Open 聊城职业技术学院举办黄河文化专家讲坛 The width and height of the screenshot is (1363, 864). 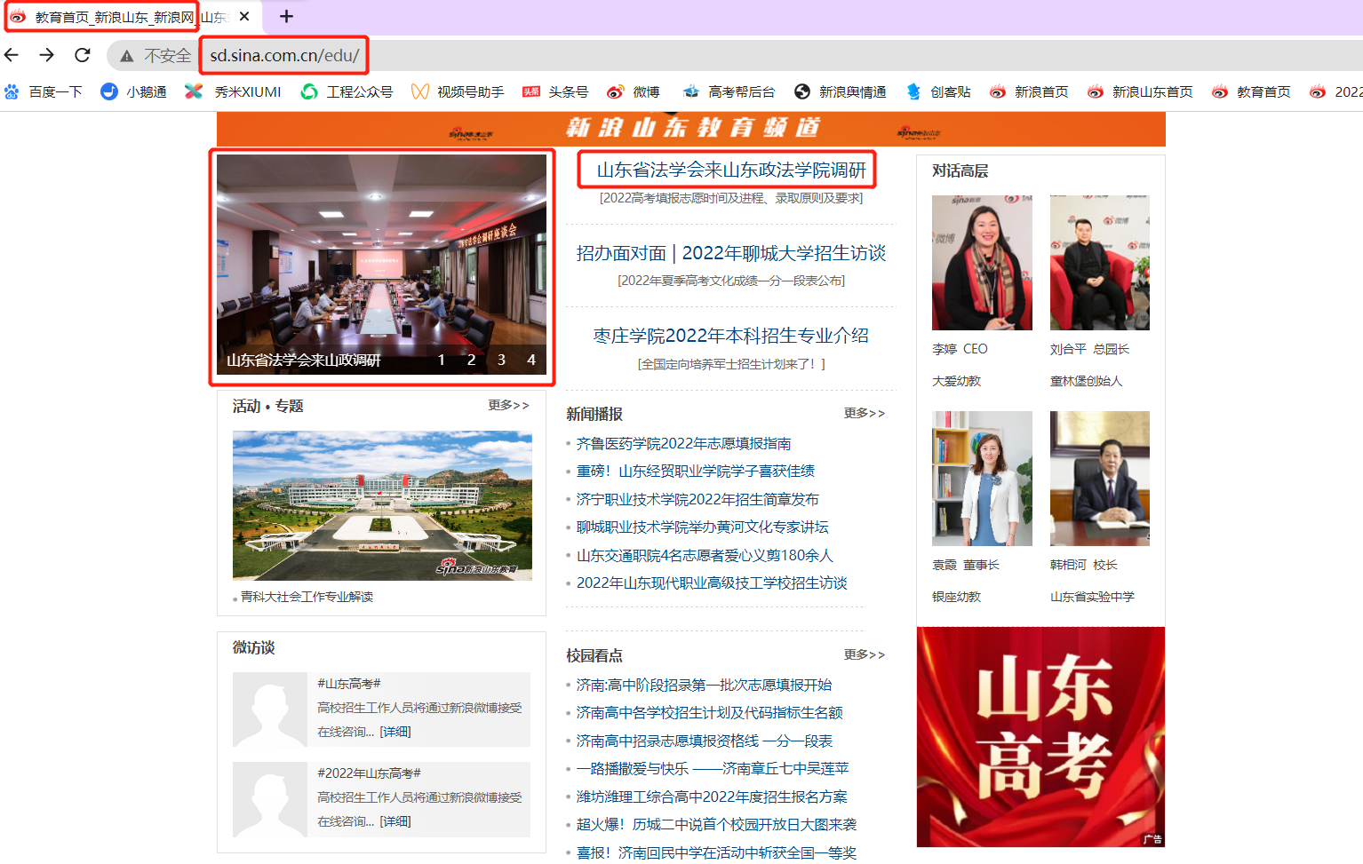pyautogui.click(x=702, y=527)
